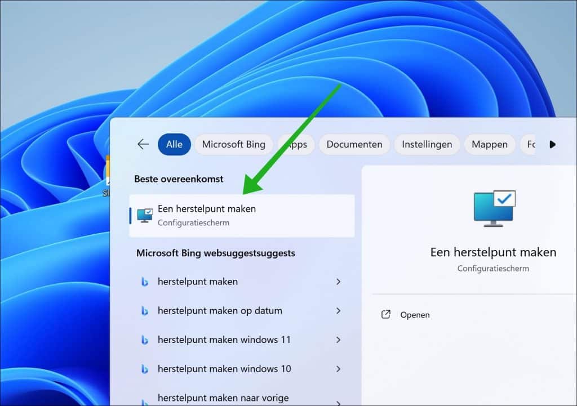This screenshot has height=406, width=577.
Task: Click the large monitor icon in preview pane
Action: point(494,208)
